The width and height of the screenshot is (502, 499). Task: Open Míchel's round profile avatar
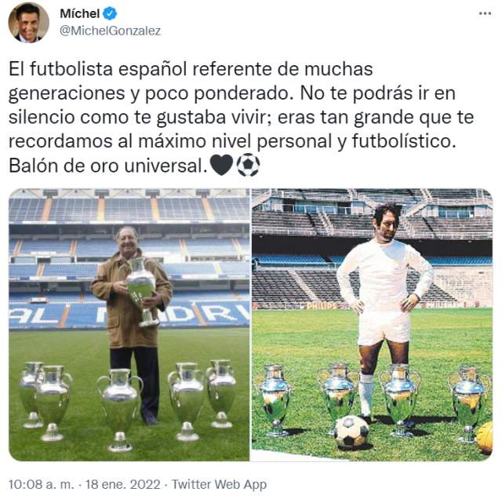[x=28, y=23]
